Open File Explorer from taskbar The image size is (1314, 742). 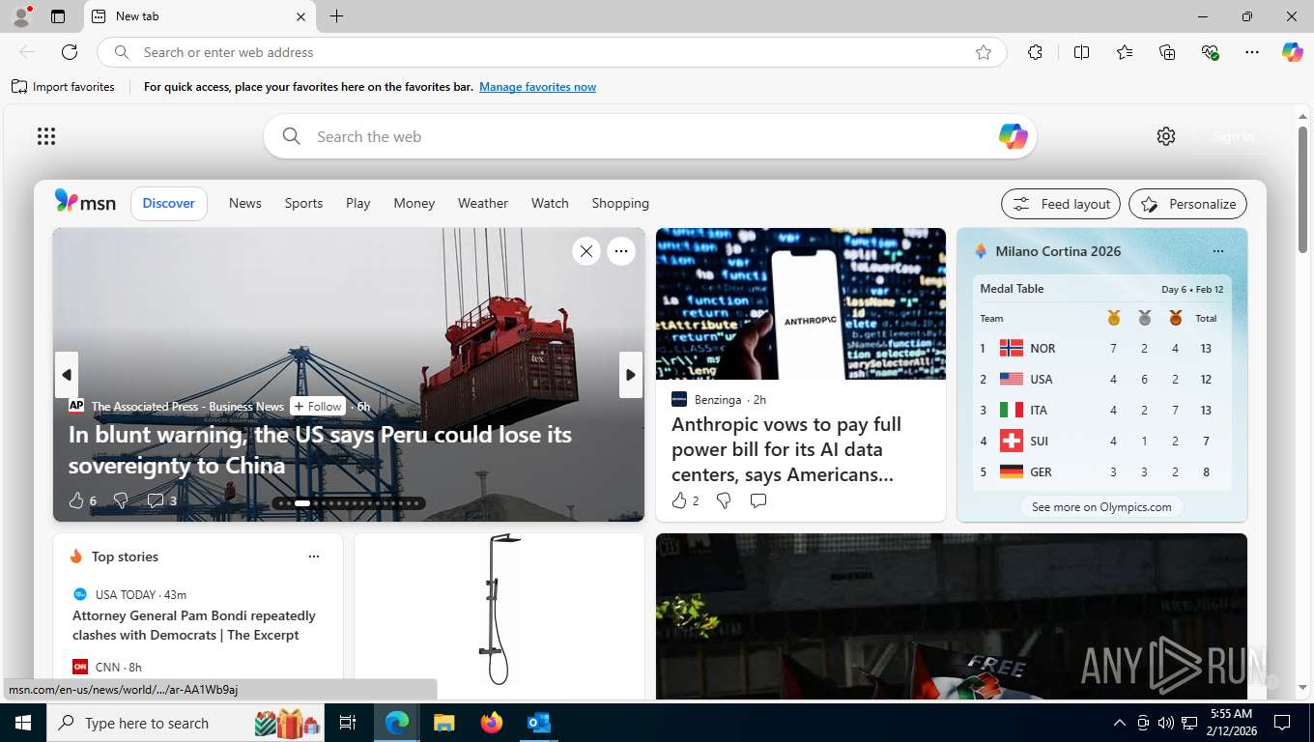coord(443,723)
